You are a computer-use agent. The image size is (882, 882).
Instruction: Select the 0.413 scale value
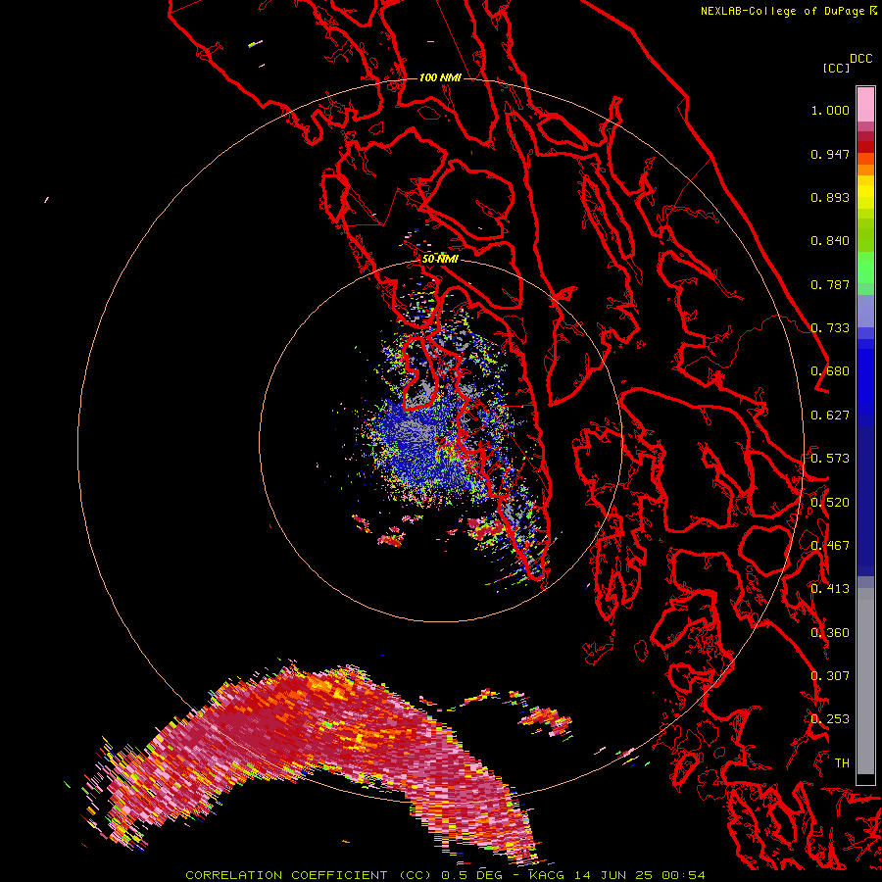(830, 589)
